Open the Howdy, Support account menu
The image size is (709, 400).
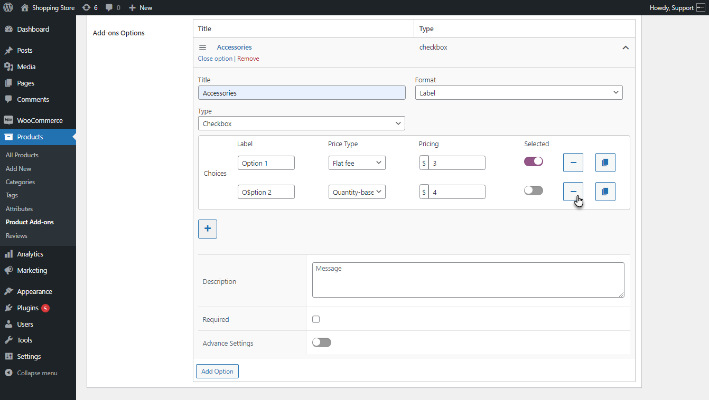[677, 8]
